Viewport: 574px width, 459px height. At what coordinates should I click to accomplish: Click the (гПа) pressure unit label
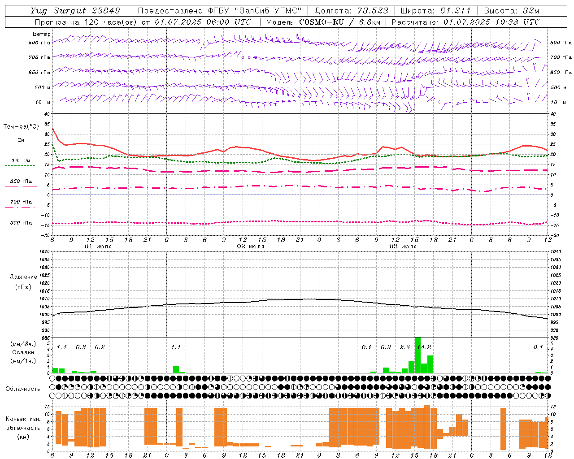click(23, 287)
